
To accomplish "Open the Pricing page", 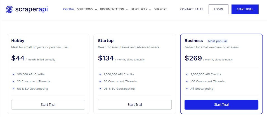I will 68,10.
